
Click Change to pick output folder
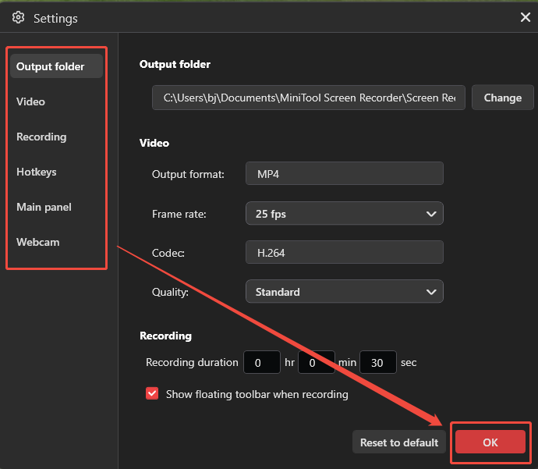(x=503, y=98)
